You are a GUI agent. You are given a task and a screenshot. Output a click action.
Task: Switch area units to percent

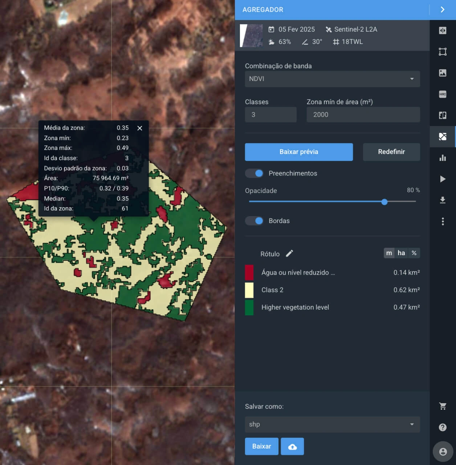pos(414,253)
